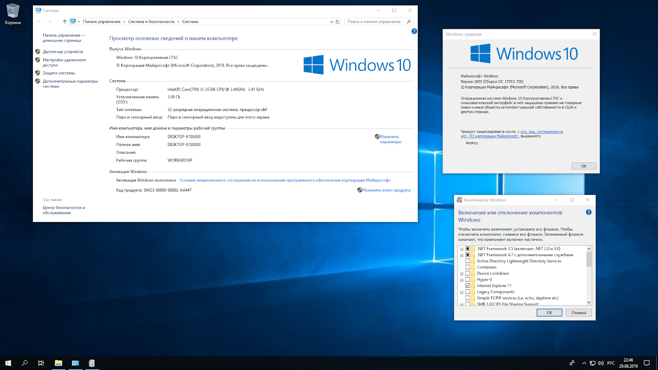
Task: Open the volume speaker icon in tray
Action: click(601, 363)
